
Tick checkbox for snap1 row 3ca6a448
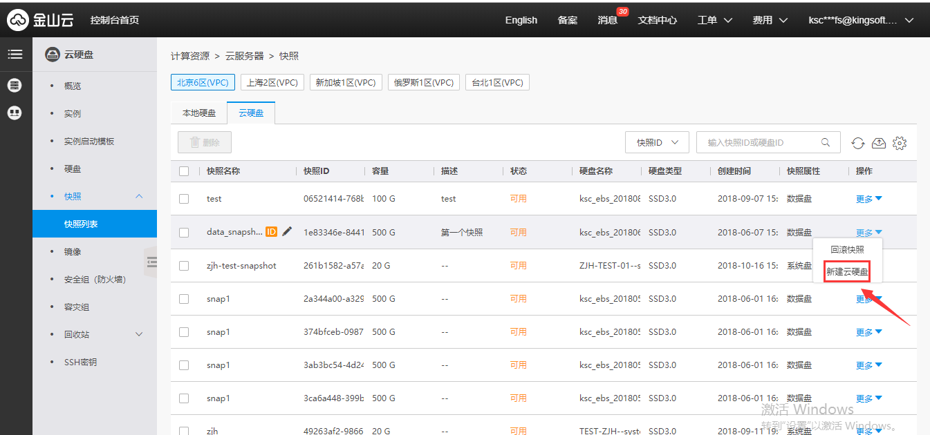pyautogui.click(x=184, y=398)
